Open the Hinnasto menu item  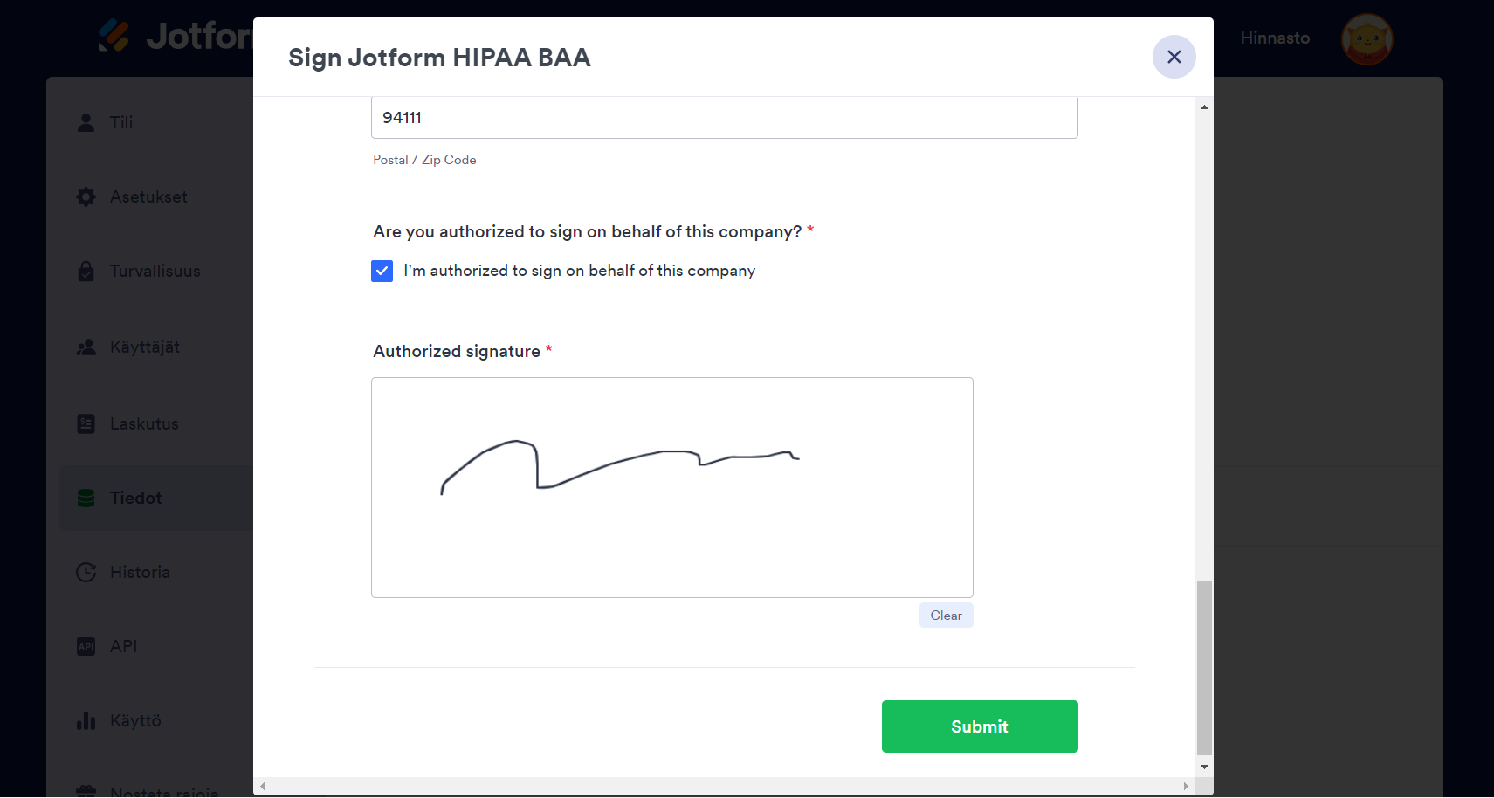point(1274,38)
